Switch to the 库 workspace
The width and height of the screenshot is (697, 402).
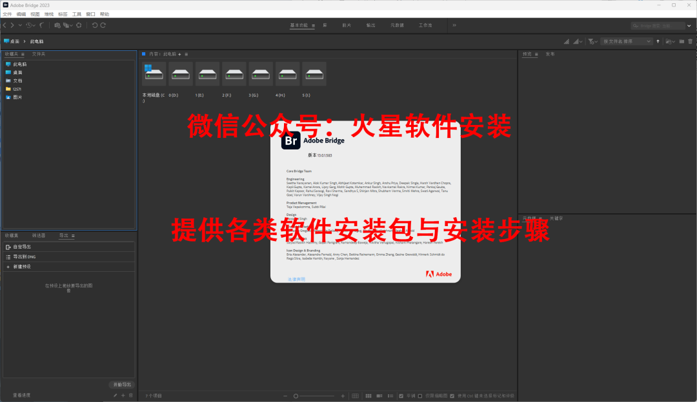325,25
